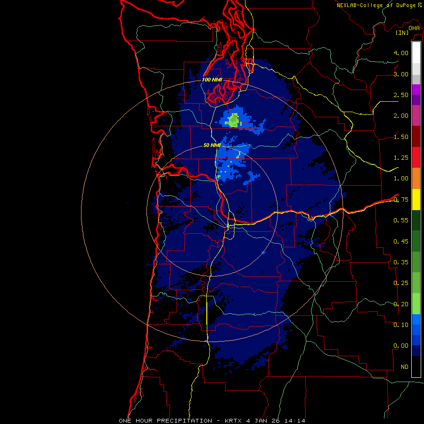
Task: Click the ND legend label
Action: [405, 367]
